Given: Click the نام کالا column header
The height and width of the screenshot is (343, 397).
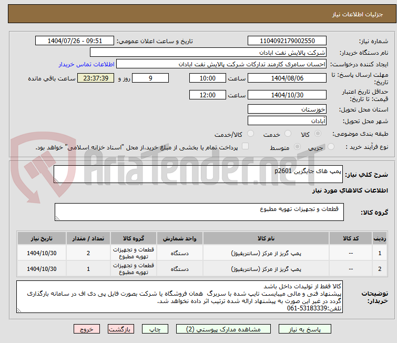Looking at the screenshot, I should 266,238.
